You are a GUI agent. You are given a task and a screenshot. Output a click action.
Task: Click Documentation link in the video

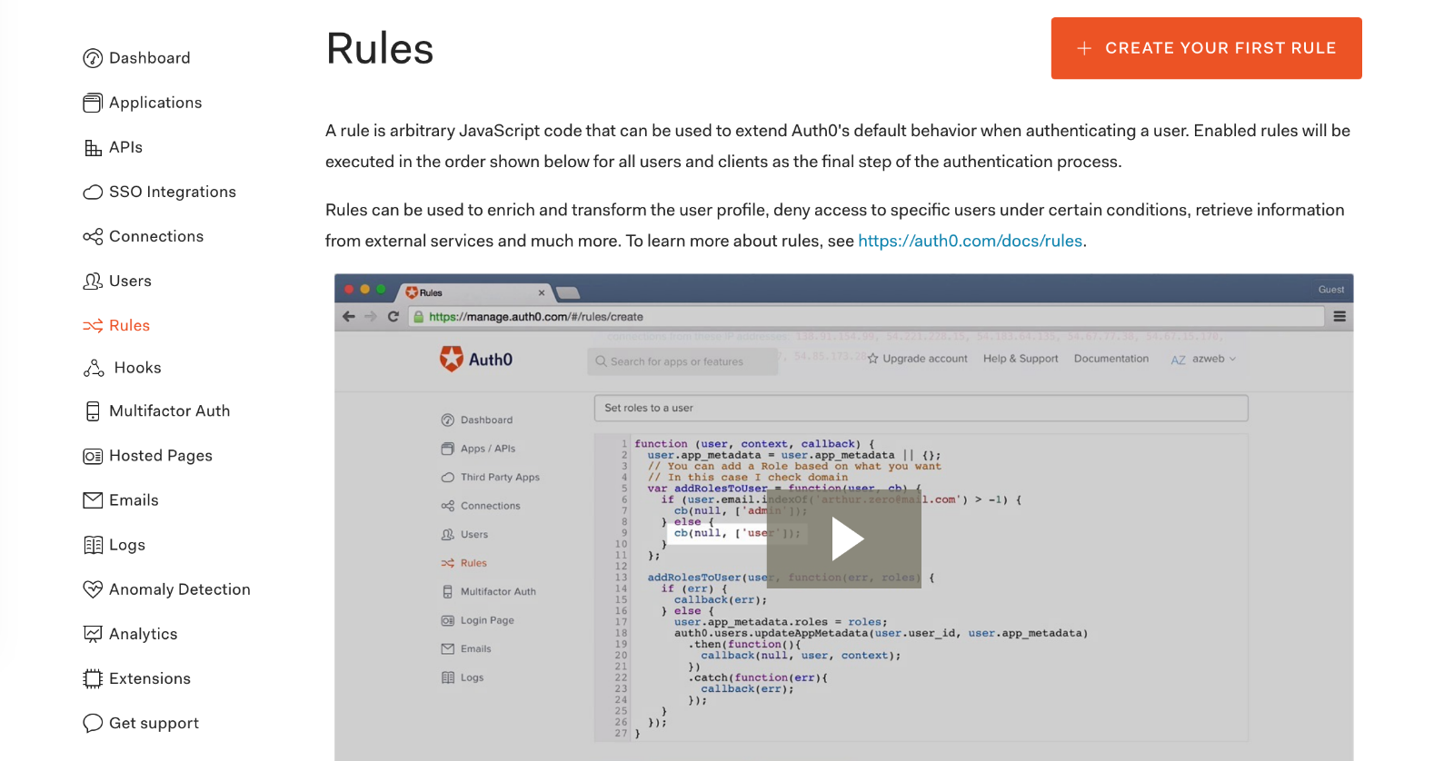[x=1111, y=359]
